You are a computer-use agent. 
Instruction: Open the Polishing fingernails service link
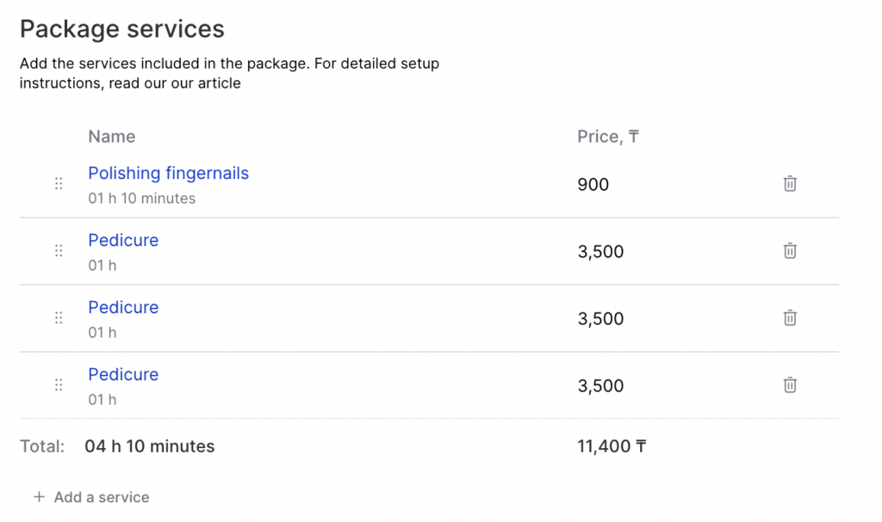click(x=168, y=173)
